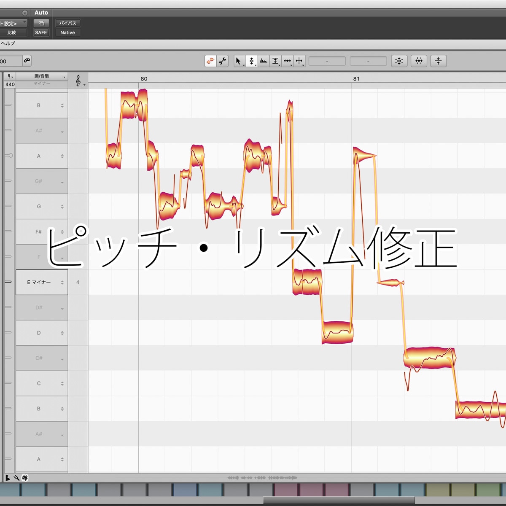Screen dimensions: 506x506
Task: Toggle automation SAFE button
Action: point(41,32)
